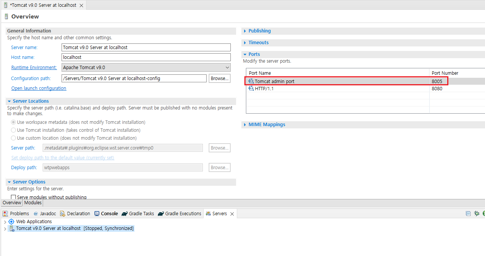This screenshot has width=485, height=256.
Task: Click Browse next to Configuration path
Action: click(219, 79)
